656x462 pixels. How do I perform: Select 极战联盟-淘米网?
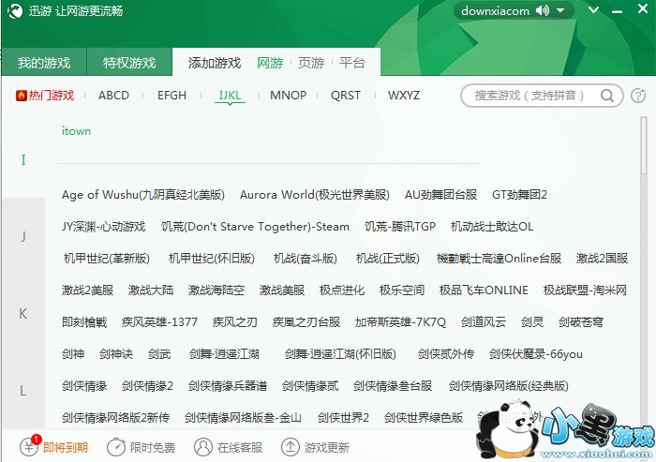[585, 290]
